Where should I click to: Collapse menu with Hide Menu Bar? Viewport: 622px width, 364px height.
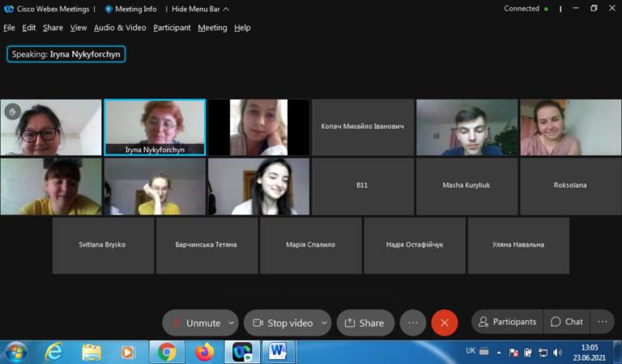[x=200, y=9]
